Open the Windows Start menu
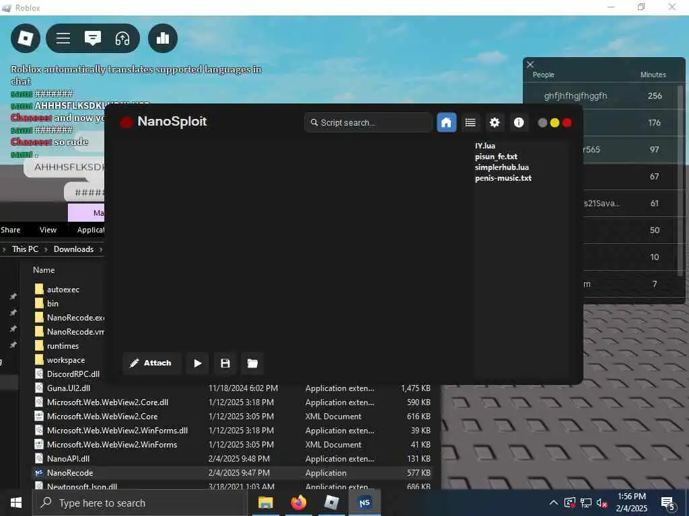The height and width of the screenshot is (516, 689). 16,503
